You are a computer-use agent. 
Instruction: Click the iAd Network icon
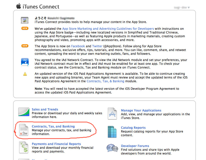point(25,62)
